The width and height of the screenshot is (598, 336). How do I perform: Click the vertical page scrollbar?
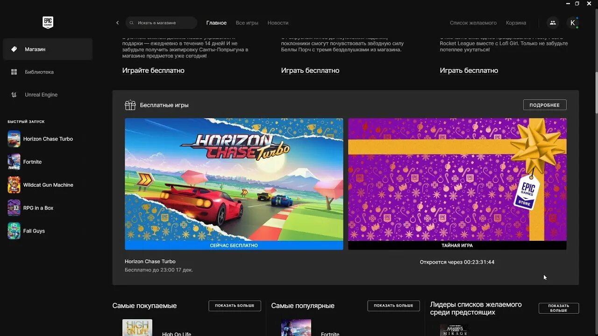point(596,92)
